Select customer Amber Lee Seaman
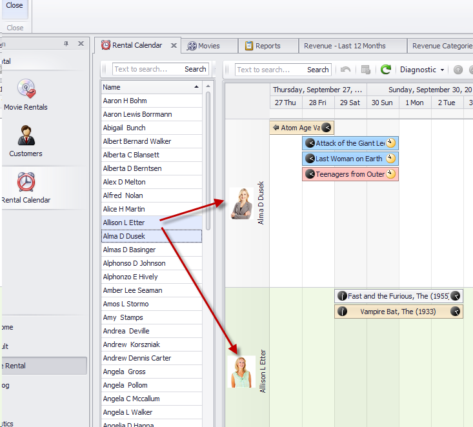 (152, 290)
